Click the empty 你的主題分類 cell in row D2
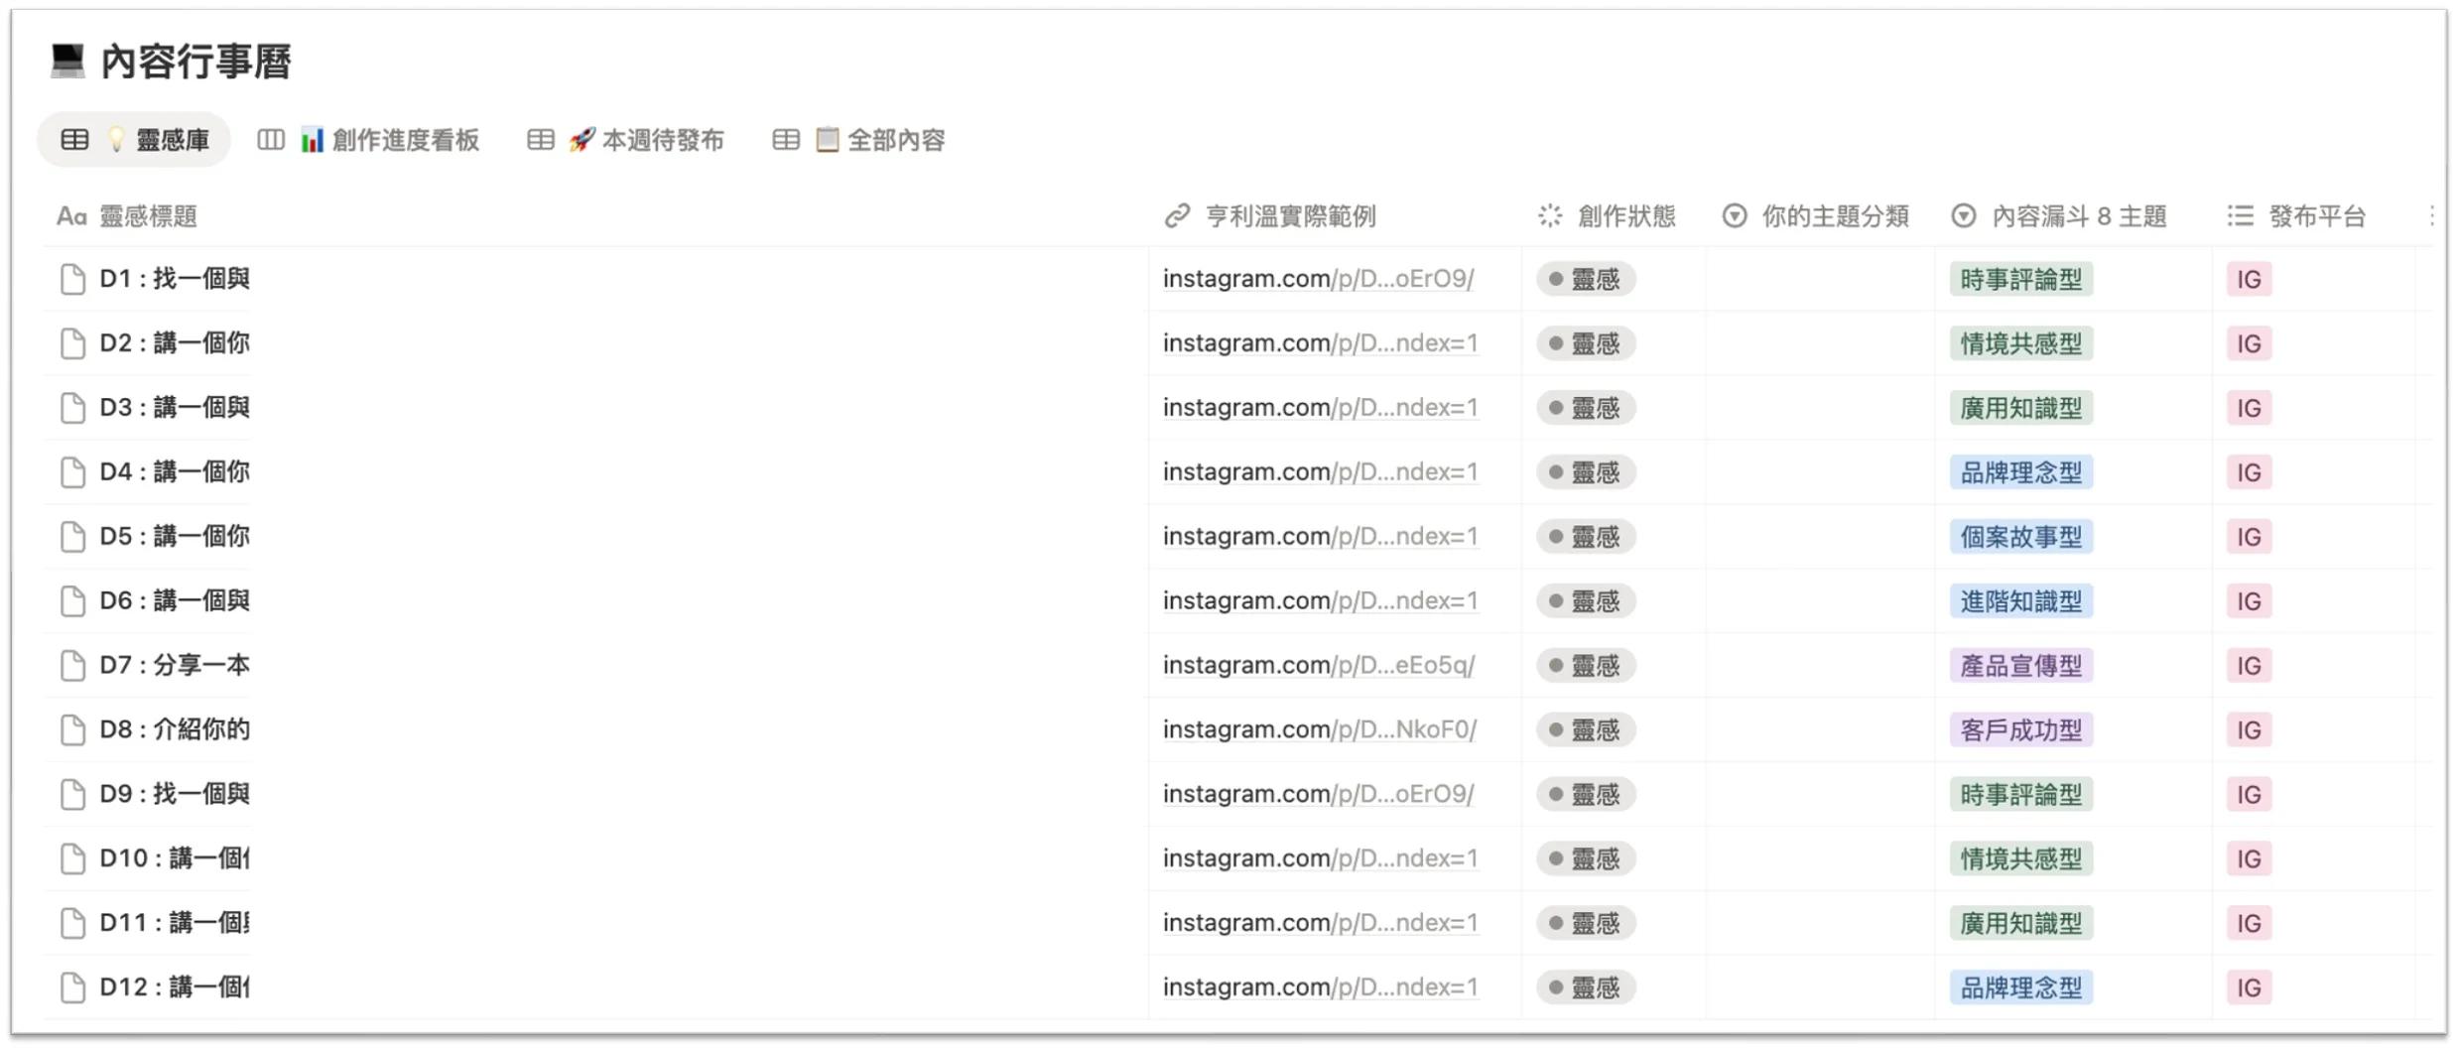2459x1050 pixels. point(1819,343)
